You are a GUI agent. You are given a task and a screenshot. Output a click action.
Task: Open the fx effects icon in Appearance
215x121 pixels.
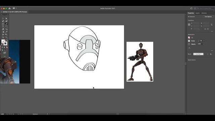click(189, 48)
